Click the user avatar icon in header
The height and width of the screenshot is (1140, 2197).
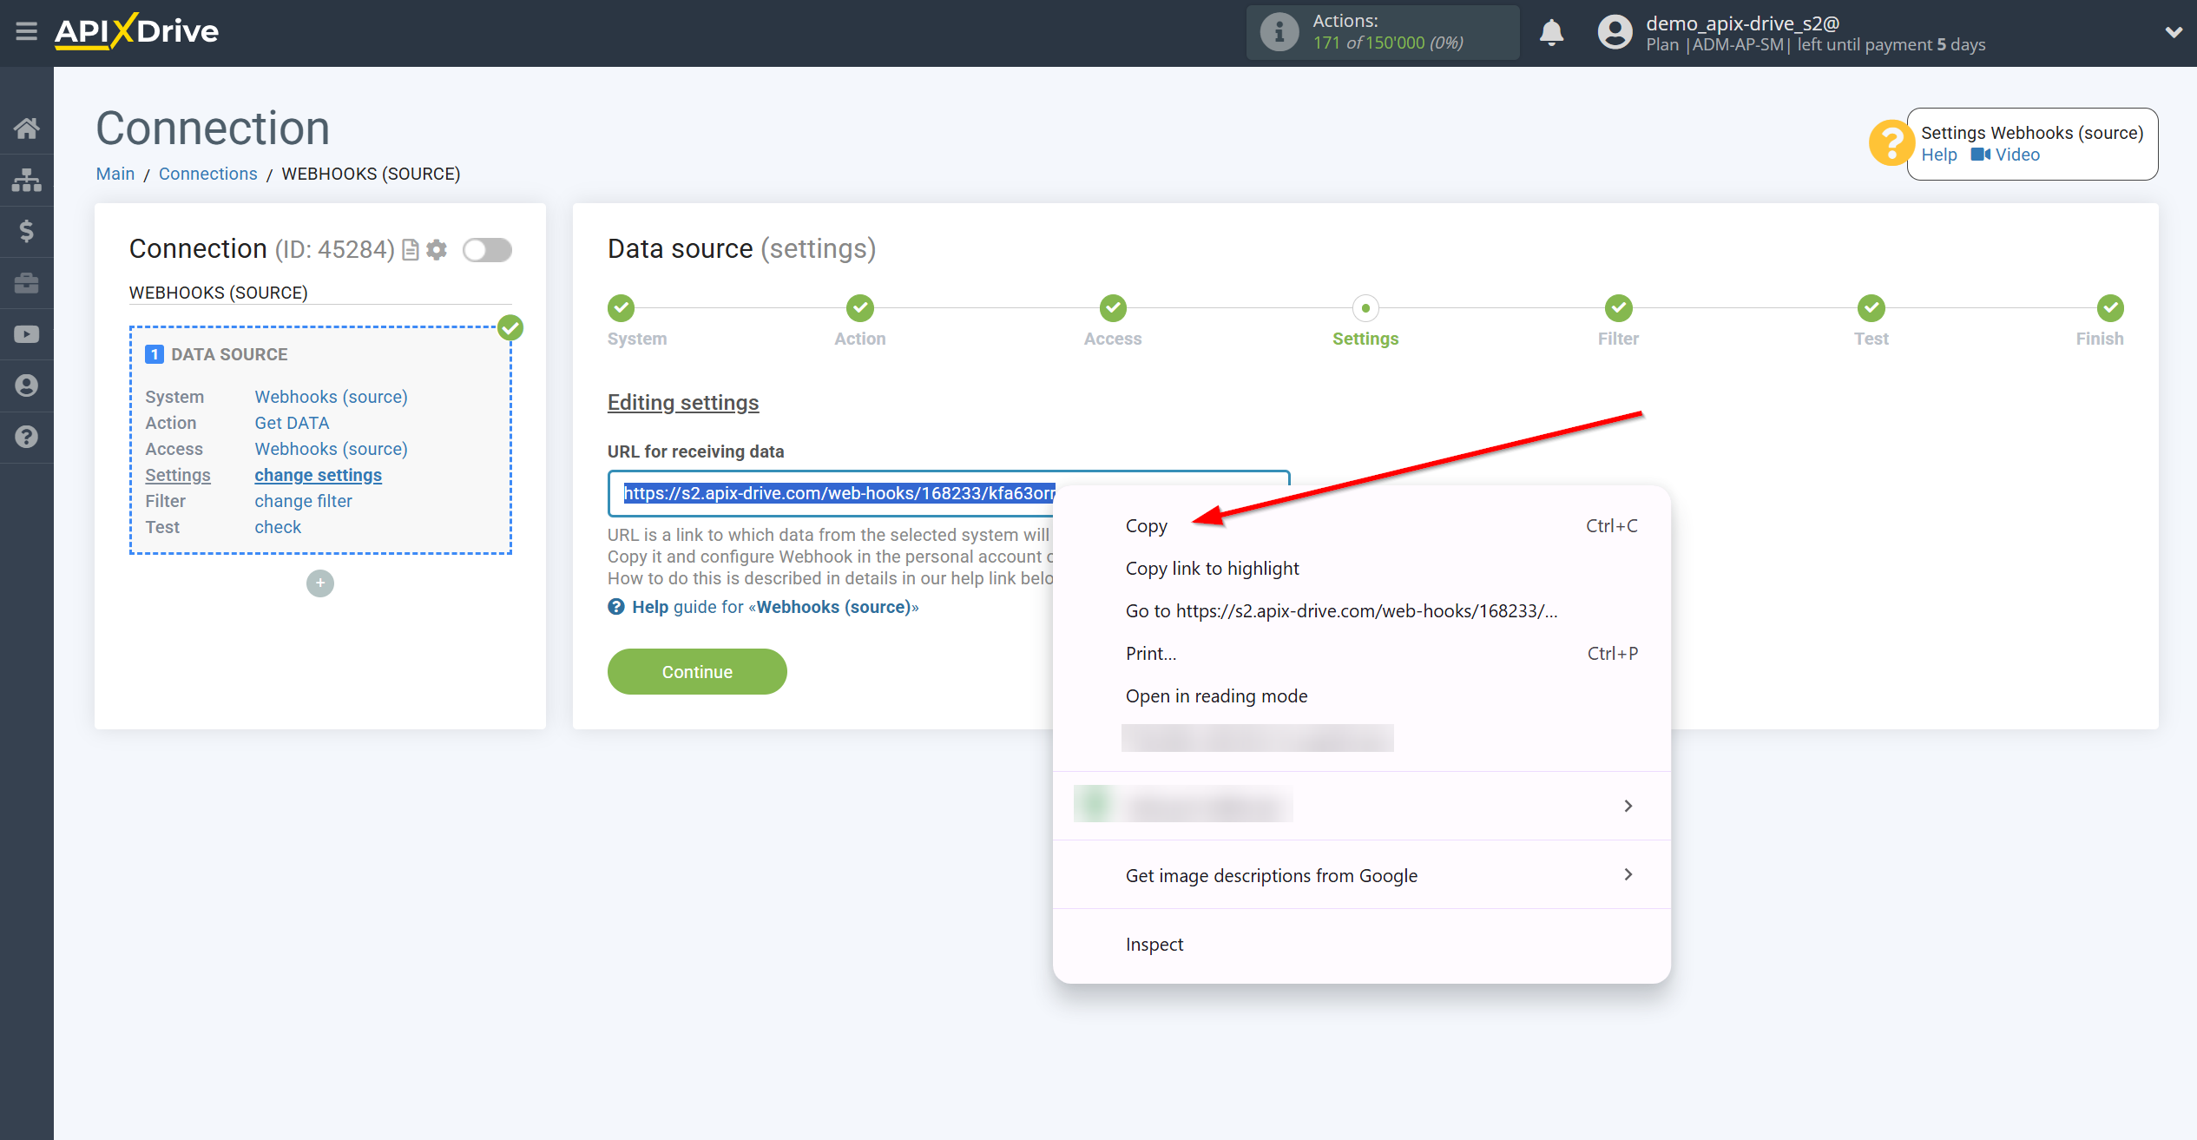click(1615, 32)
